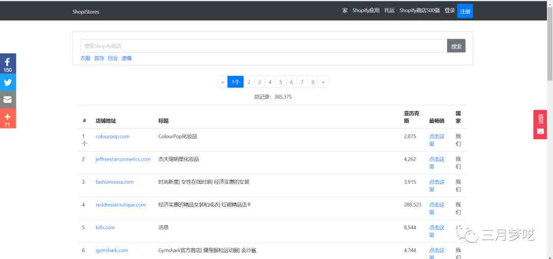This screenshot has width=553, height=259.
Task: Open more sharing options plus icon
Action: (8, 118)
